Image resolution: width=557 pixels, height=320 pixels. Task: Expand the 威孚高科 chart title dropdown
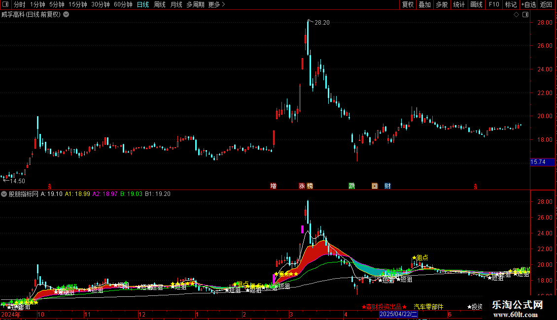(x=66, y=15)
